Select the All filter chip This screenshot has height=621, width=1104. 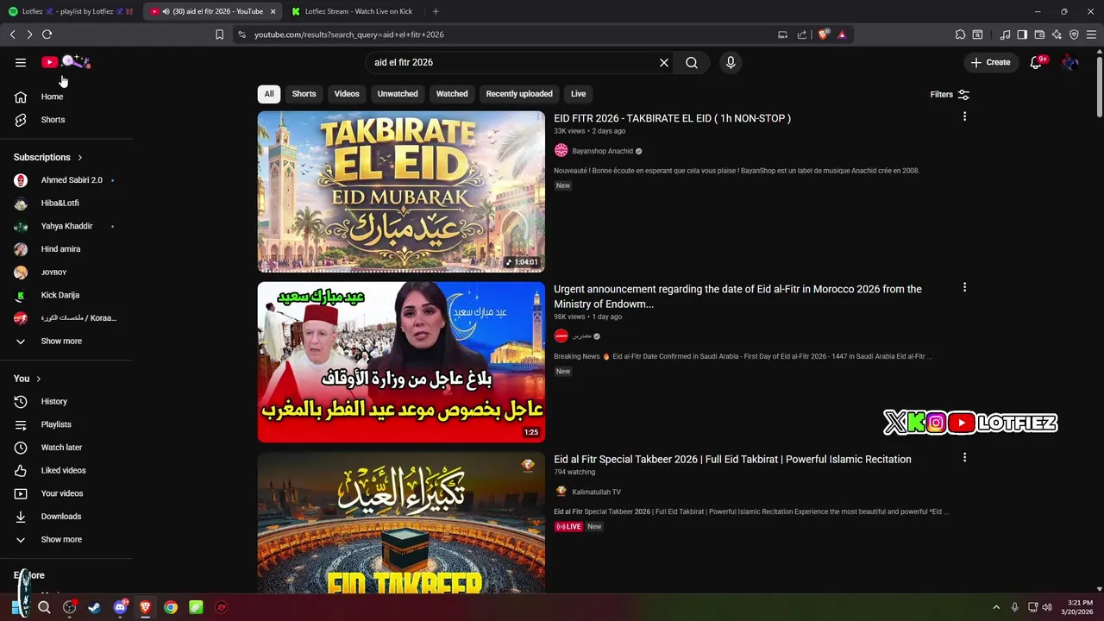click(x=269, y=94)
